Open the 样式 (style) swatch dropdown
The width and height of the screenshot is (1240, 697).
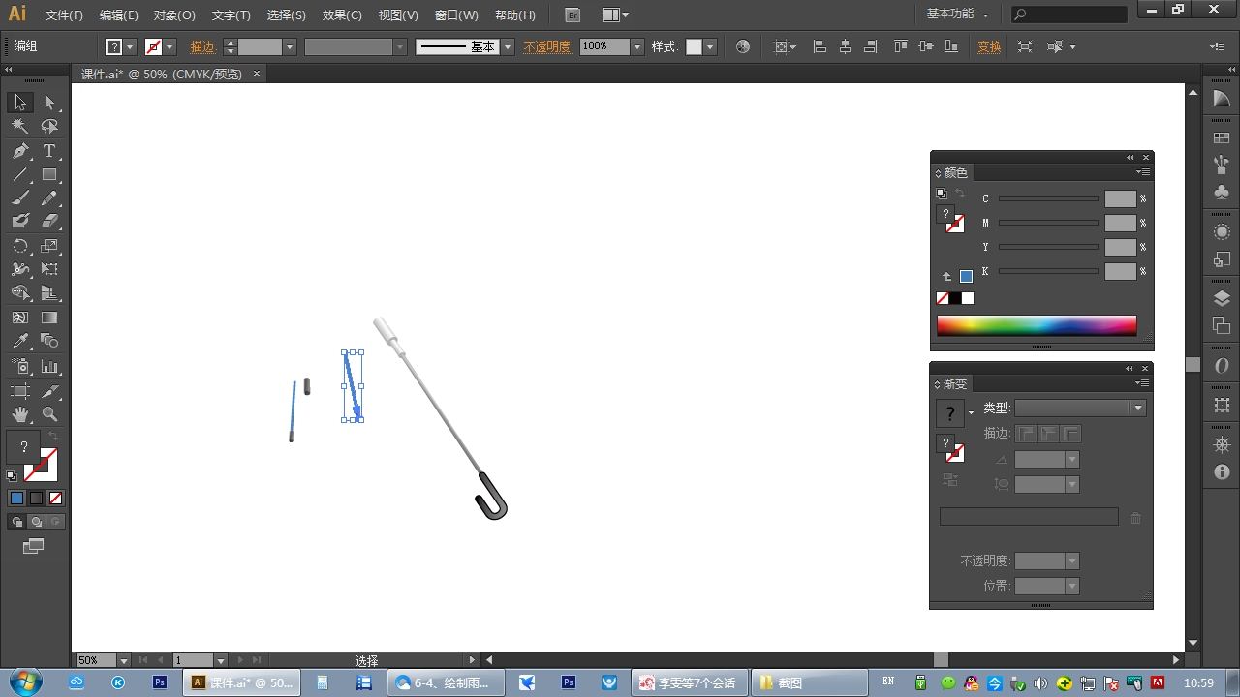tap(710, 46)
